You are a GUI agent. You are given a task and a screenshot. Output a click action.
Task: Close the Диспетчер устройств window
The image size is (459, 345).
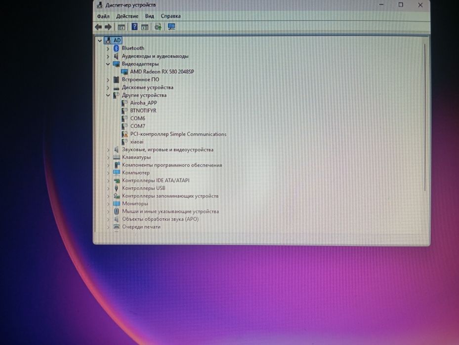click(x=420, y=5)
